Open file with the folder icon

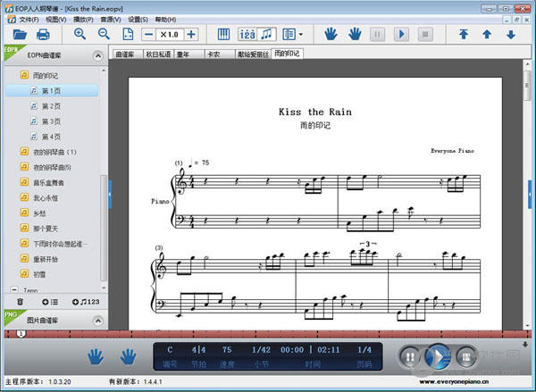point(20,35)
